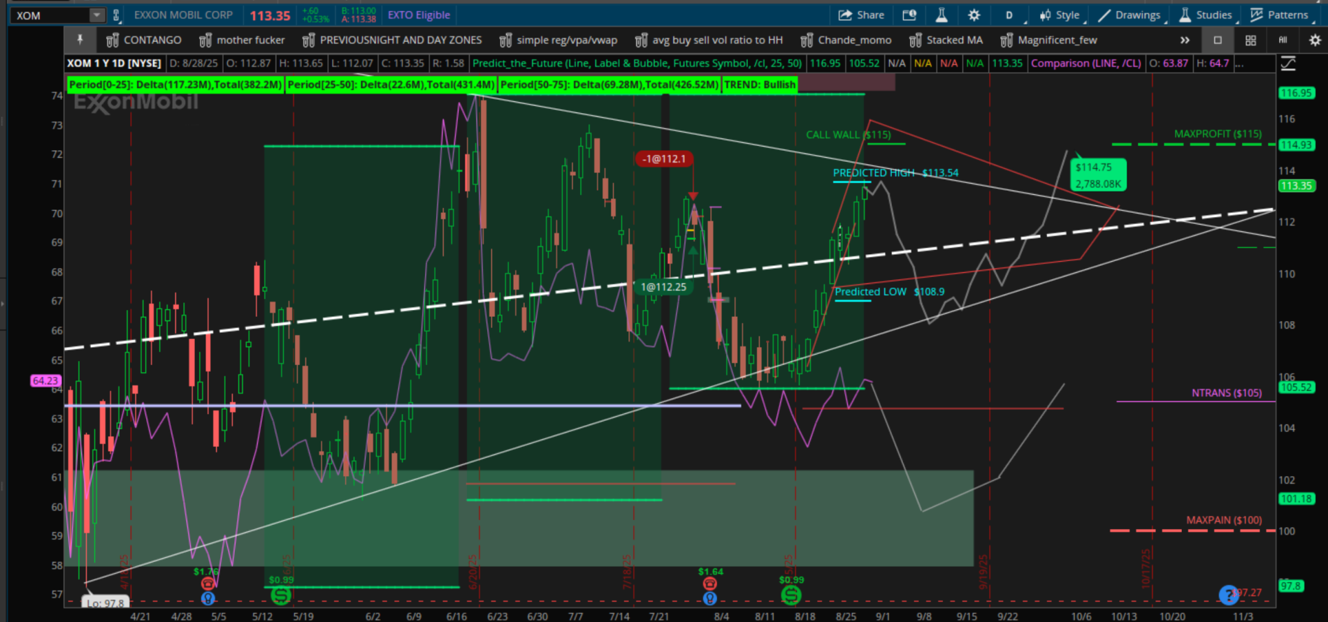
Task: Open the Style dropdown menu
Action: coord(1061,15)
